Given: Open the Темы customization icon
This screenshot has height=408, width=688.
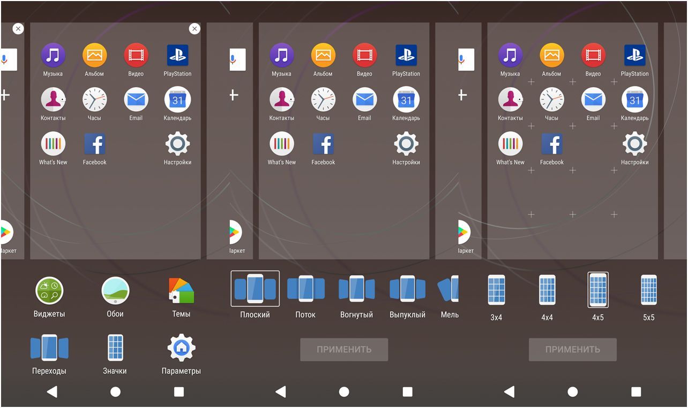Looking at the screenshot, I should [x=181, y=291].
